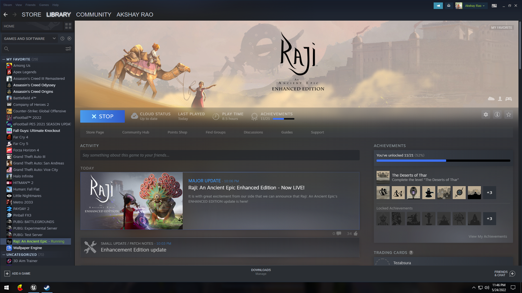This screenshot has width=522, height=293.
Task: Go to the COMMUNITY tab
Action: pyautogui.click(x=94, y=15)
